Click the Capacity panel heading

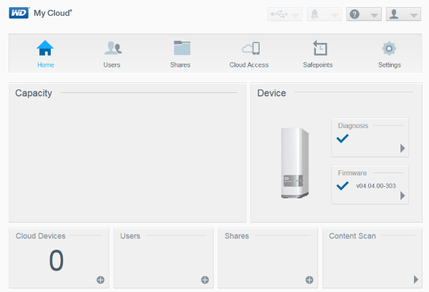34,93
